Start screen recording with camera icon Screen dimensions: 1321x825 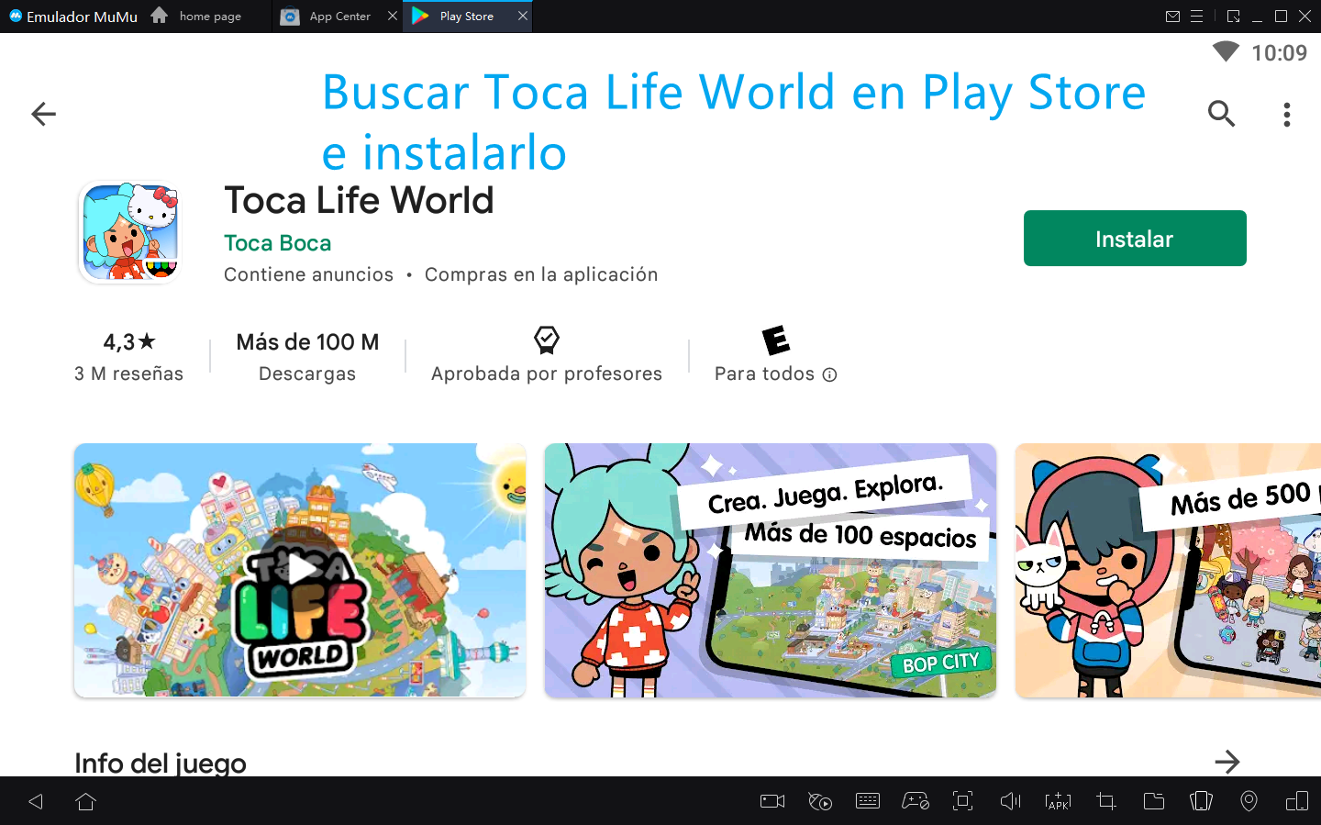(772, 801)
